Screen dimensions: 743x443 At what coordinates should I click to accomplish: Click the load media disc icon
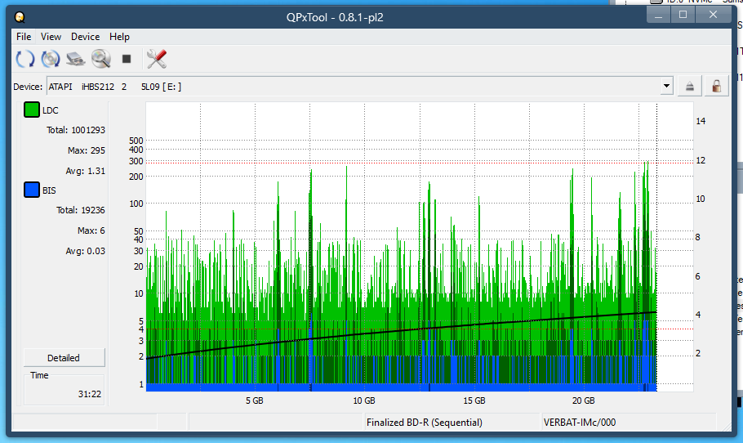(51, 59)
